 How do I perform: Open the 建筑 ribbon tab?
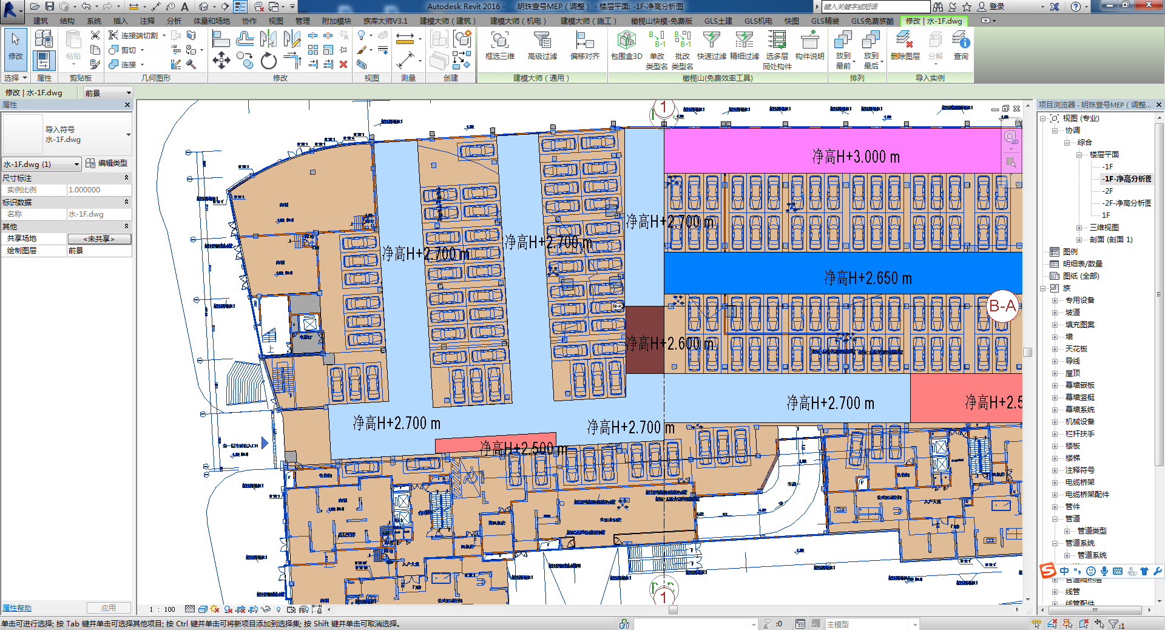[x=41, y=21]
